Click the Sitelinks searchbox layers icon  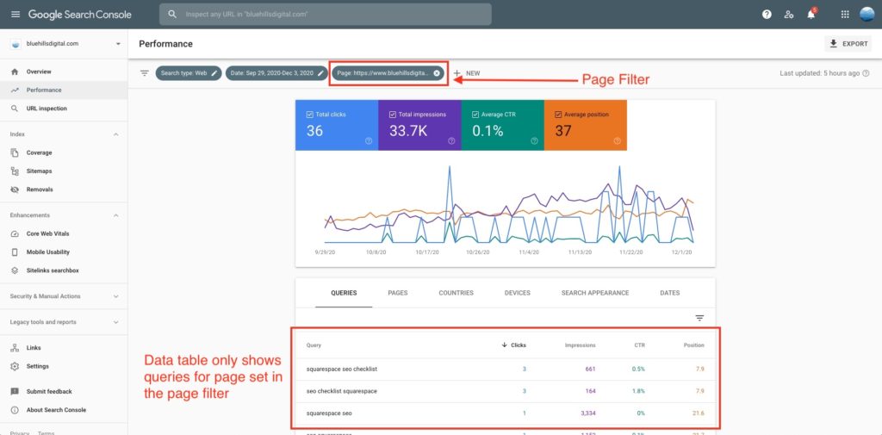[15, 270]
